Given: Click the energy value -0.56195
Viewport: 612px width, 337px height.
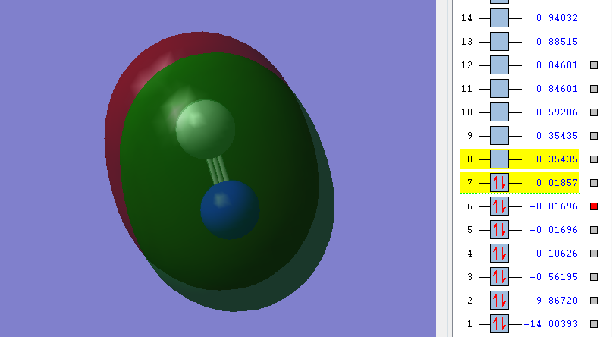Looking at the screenshot, I should click(554, 277).
